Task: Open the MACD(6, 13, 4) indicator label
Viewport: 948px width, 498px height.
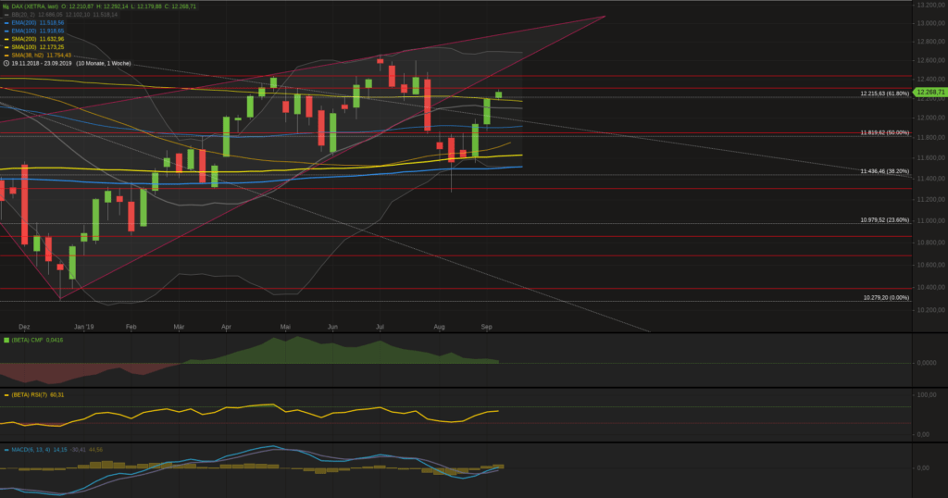Action: click(31, 450)
